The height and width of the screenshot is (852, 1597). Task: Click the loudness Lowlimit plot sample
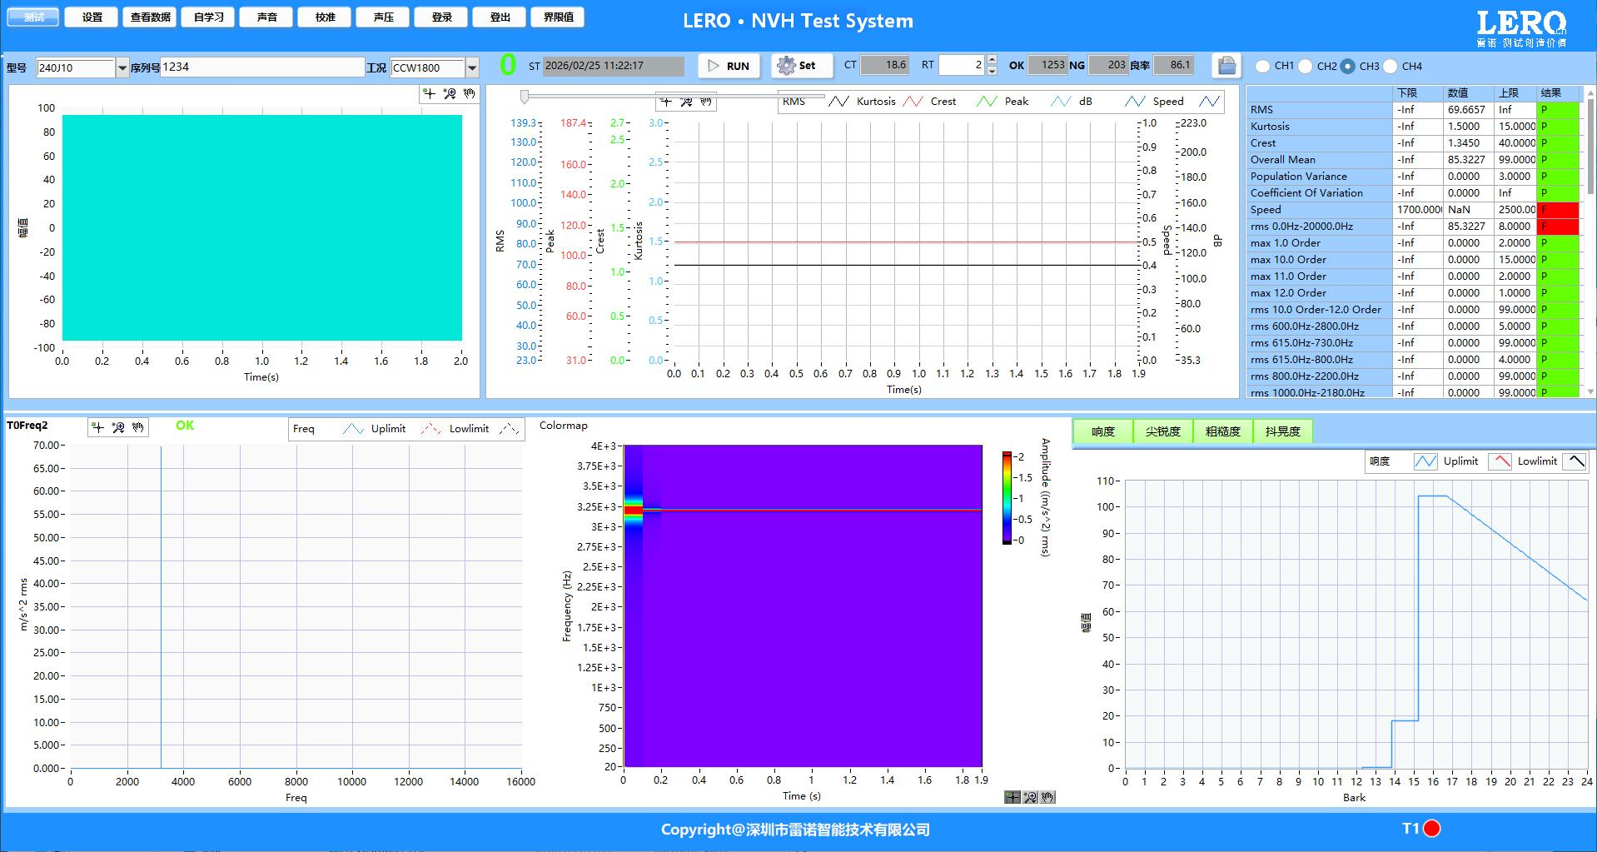(x=1575, y=461)
